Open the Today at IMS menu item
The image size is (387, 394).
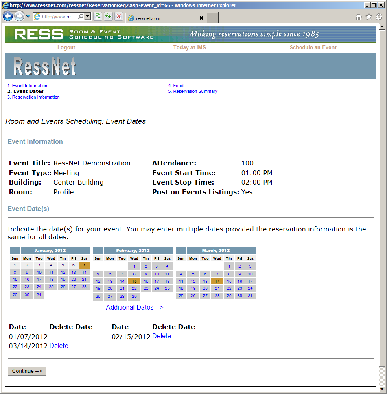(x=189, y=47)
